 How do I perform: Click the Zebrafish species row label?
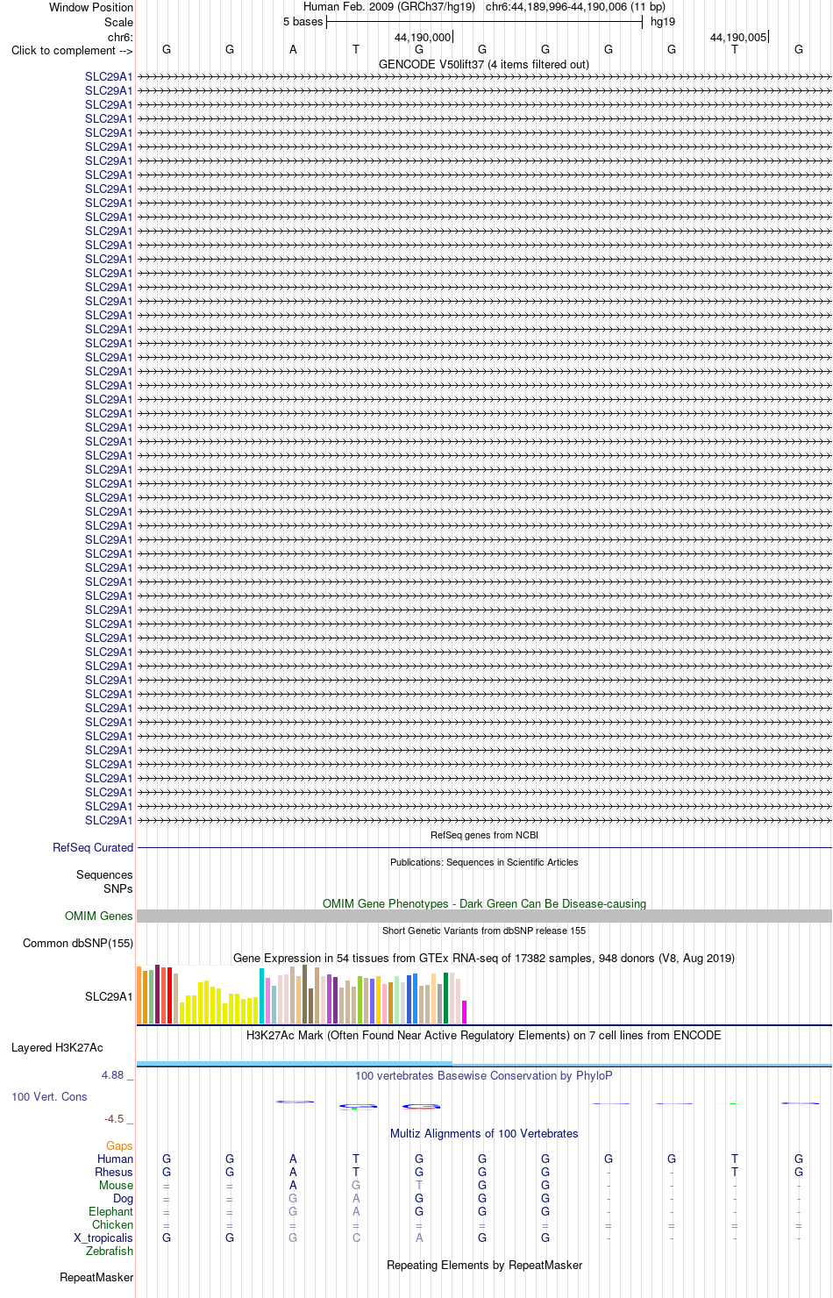[110, 1252]
